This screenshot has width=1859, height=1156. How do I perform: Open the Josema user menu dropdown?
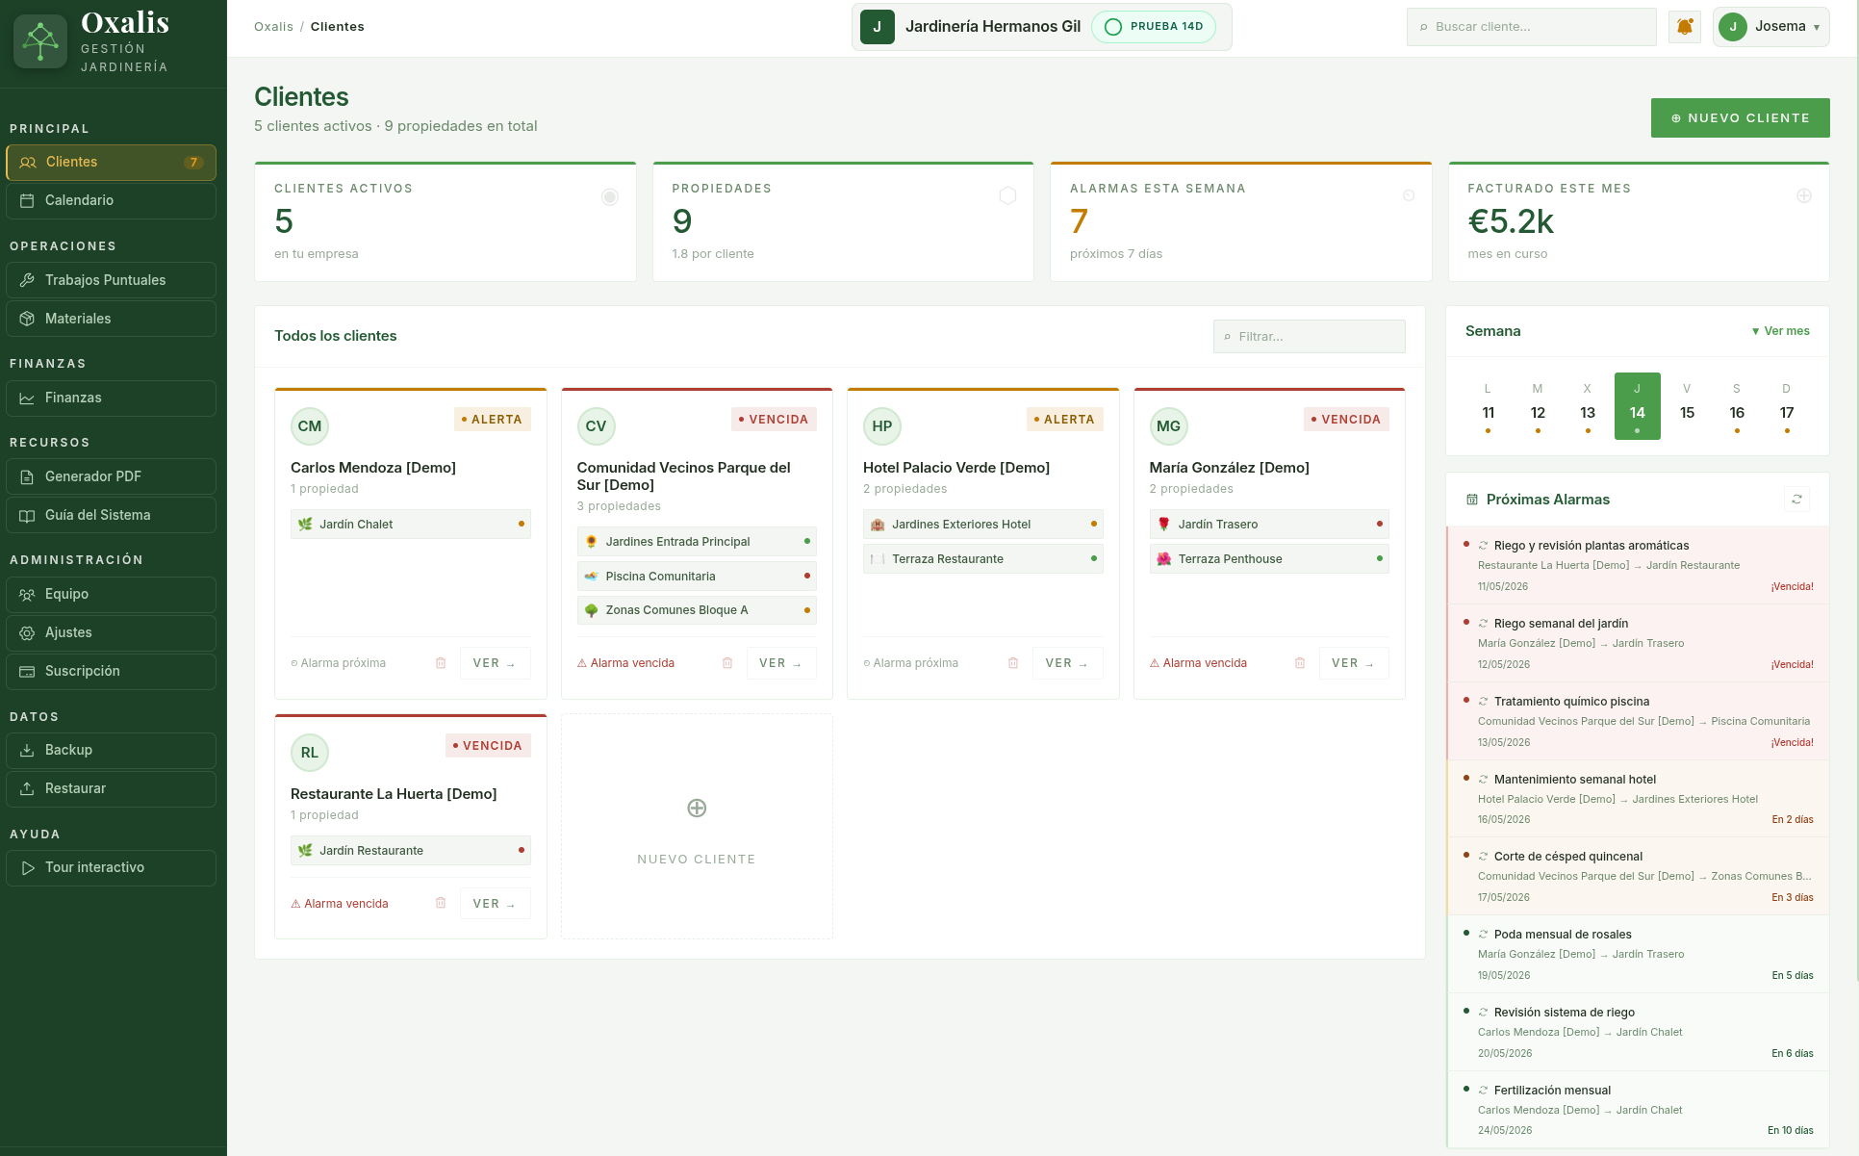point(1770,27)
